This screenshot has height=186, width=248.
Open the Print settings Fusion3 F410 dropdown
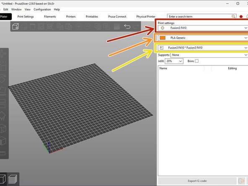point(203,28)
